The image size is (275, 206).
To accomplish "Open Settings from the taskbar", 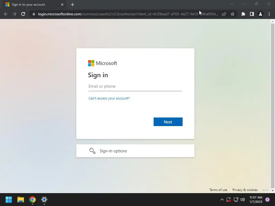I will [44, 200].
